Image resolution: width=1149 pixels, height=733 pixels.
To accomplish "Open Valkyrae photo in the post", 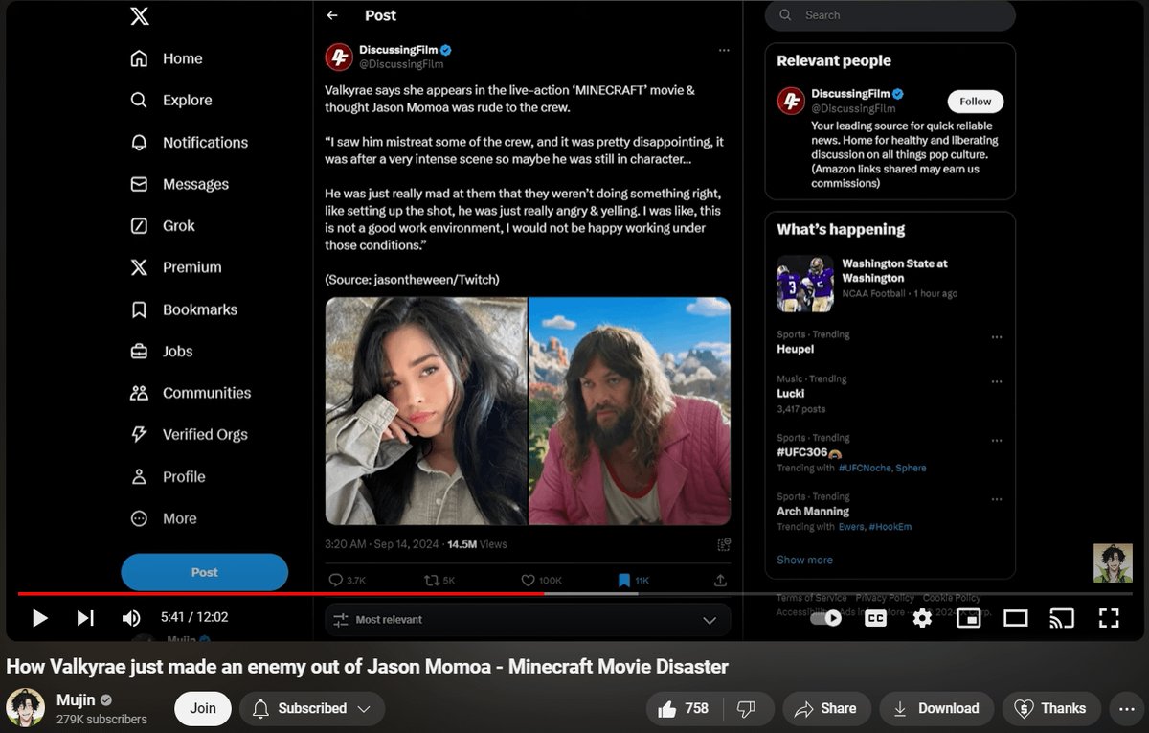I will [x=426, y=411].
